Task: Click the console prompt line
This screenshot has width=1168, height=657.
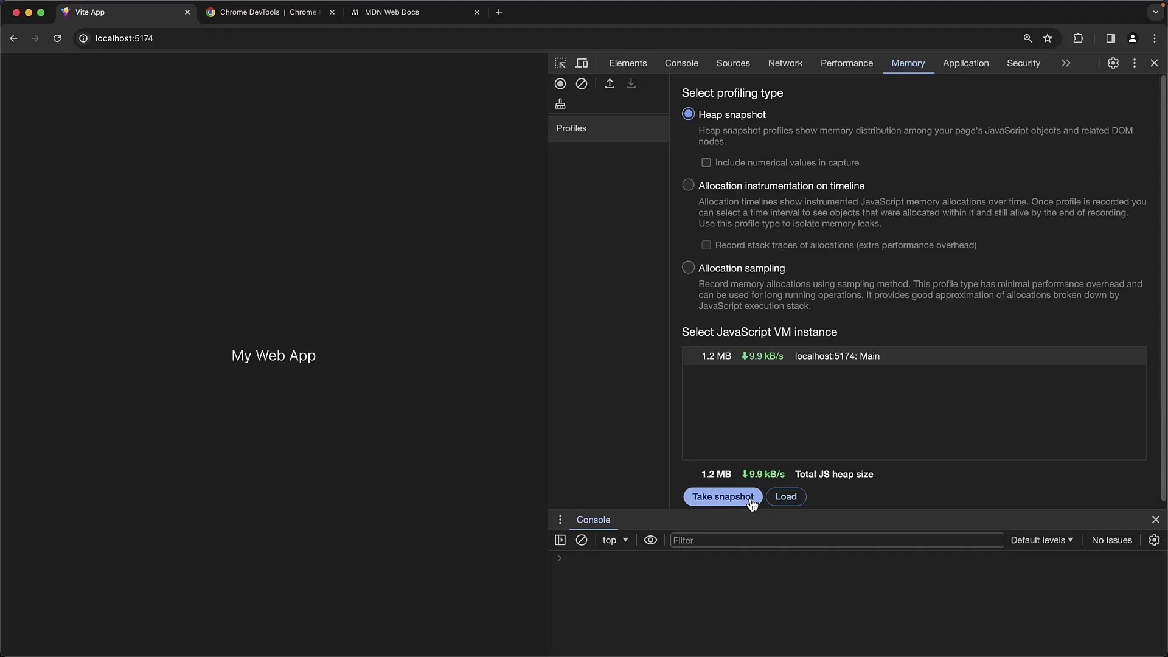Action: click(858, 558)
